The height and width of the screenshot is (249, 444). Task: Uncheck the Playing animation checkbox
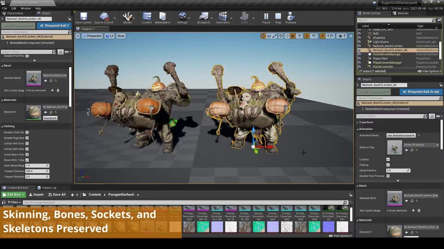click(388, 165)
